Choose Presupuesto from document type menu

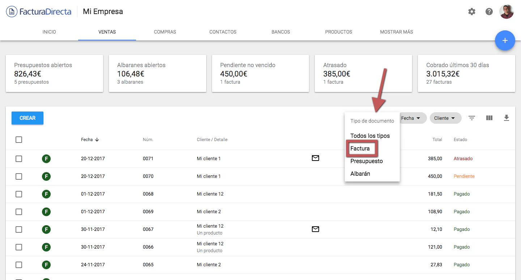pyautogui.click(x=367, y=161)
